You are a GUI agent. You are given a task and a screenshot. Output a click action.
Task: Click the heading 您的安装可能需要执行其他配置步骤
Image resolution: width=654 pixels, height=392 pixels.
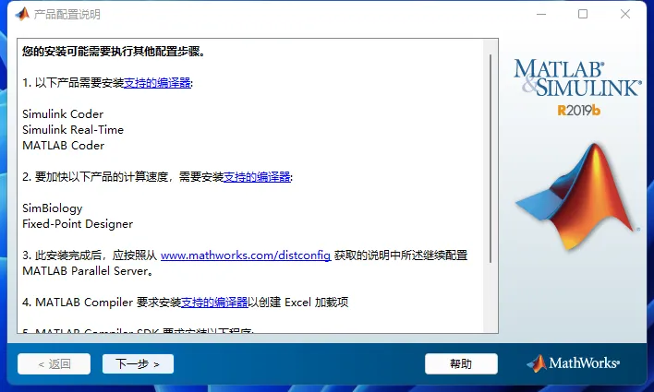point(113,52)
